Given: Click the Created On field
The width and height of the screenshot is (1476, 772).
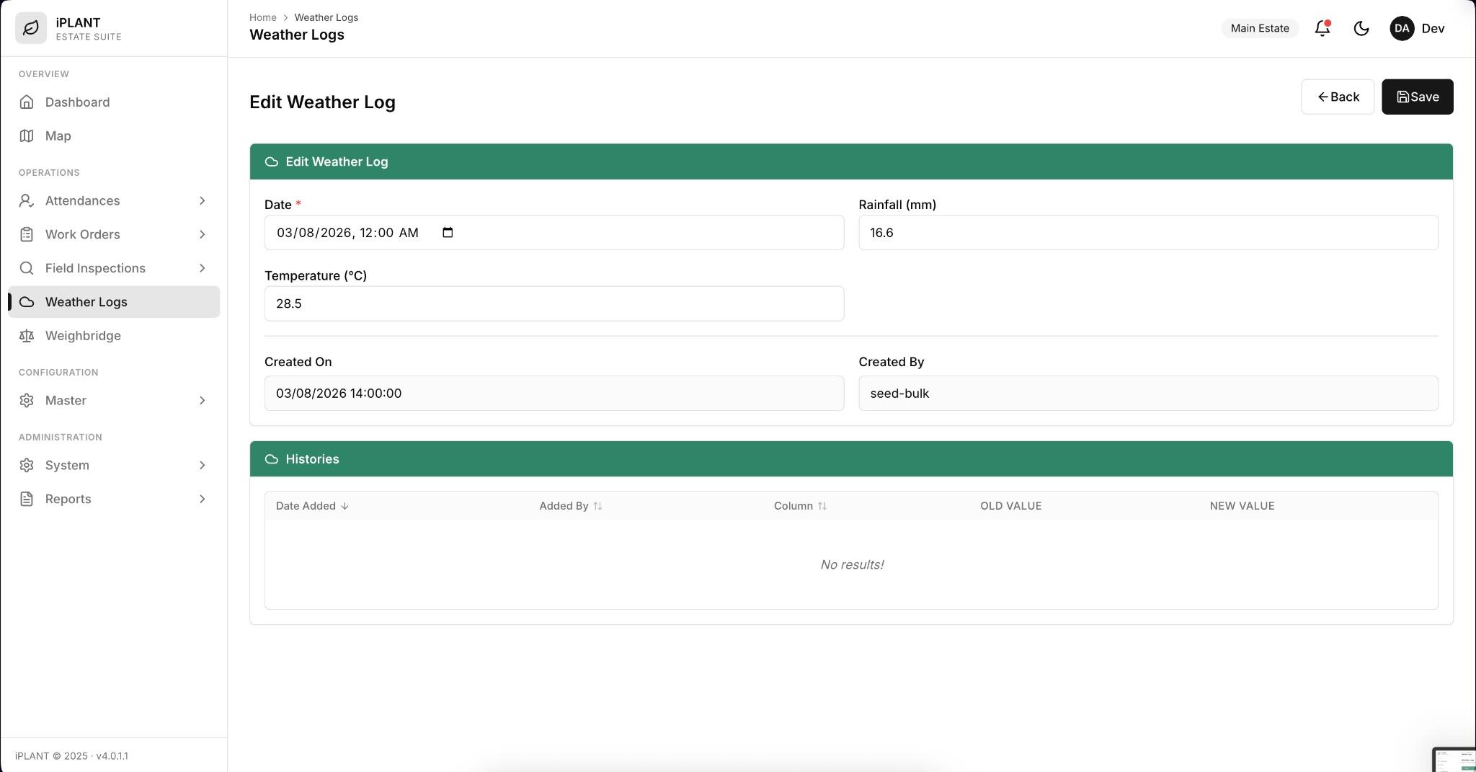Looking at the screenshot, I should click(x=554, y=393).
